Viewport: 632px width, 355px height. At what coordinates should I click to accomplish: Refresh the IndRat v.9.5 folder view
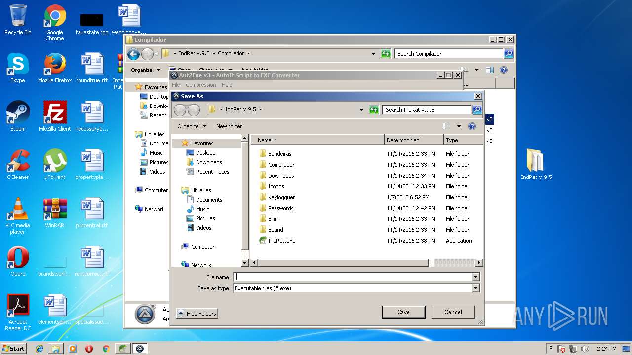pos(374,110)
